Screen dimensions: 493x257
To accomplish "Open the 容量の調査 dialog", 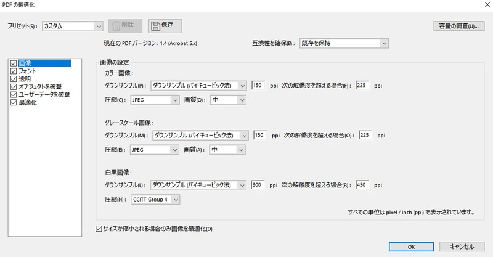I will [458, 26].
